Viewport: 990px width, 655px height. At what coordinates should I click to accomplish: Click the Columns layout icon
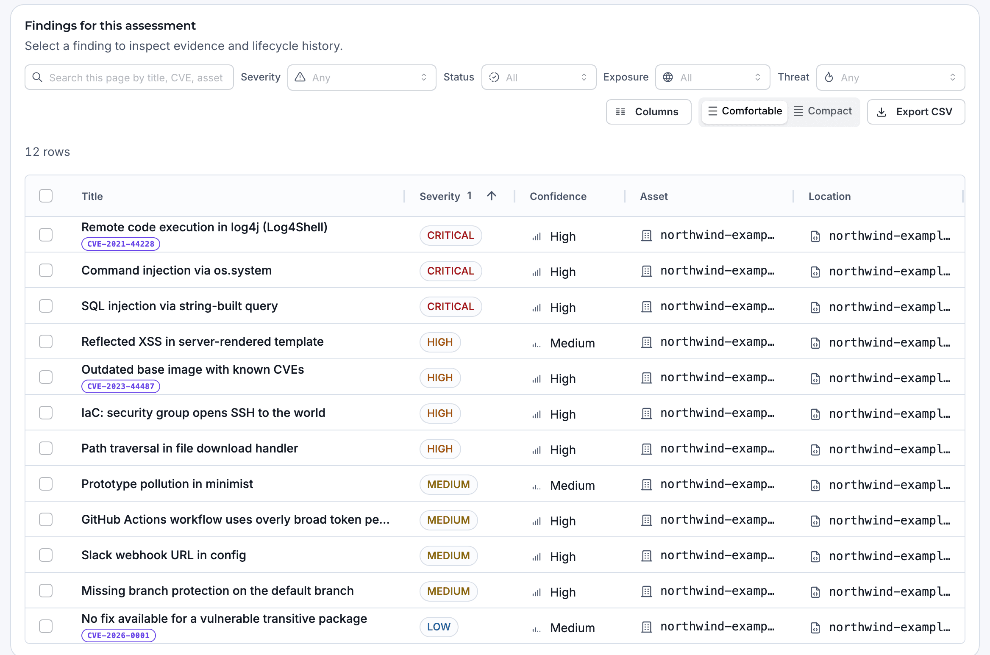pos(620,112)
